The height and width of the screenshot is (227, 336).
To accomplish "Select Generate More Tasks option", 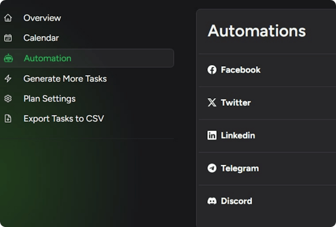I will point(65,78).
